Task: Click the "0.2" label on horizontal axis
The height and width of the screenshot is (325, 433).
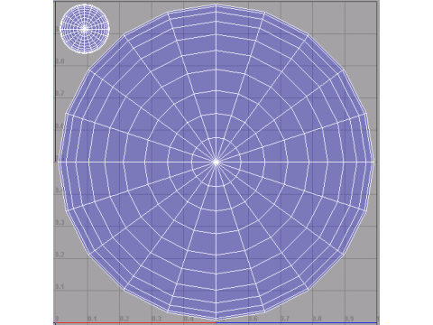Action: (x=124, y=319)
